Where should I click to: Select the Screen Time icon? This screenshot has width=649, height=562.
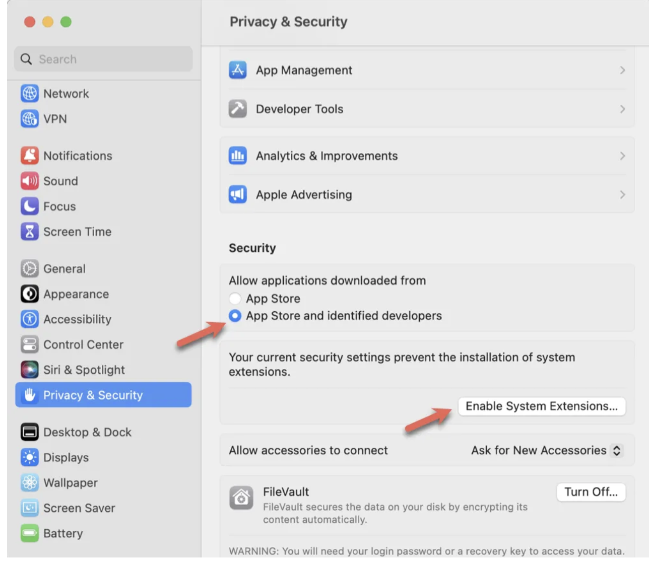tap(30, 232)
